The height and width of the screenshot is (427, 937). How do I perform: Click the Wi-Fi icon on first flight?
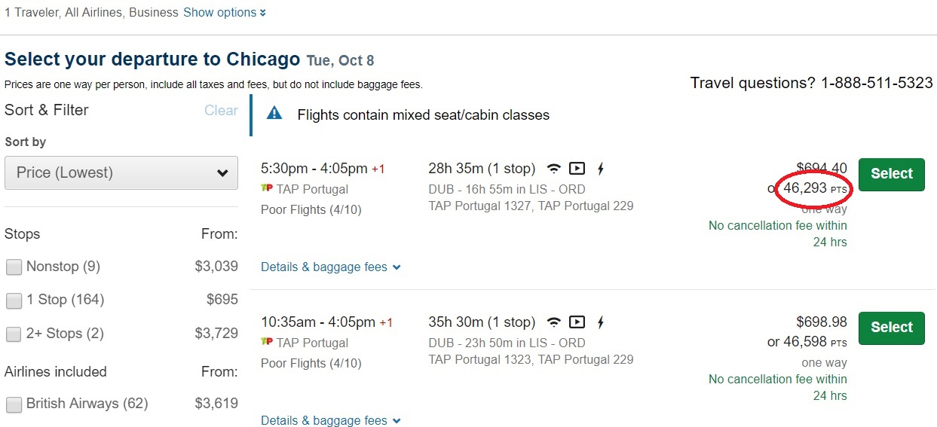pos(554,169)
